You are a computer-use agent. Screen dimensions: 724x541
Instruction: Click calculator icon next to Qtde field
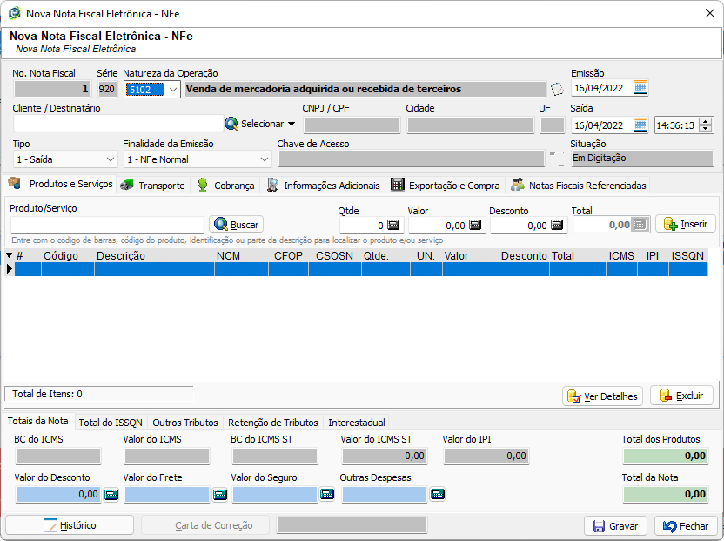(393, 225)
